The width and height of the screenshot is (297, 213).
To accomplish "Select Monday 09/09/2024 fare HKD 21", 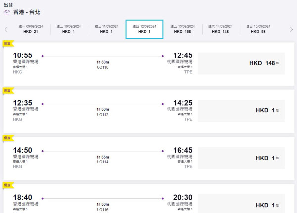I will pyautogui.click(x=30, y=29).
